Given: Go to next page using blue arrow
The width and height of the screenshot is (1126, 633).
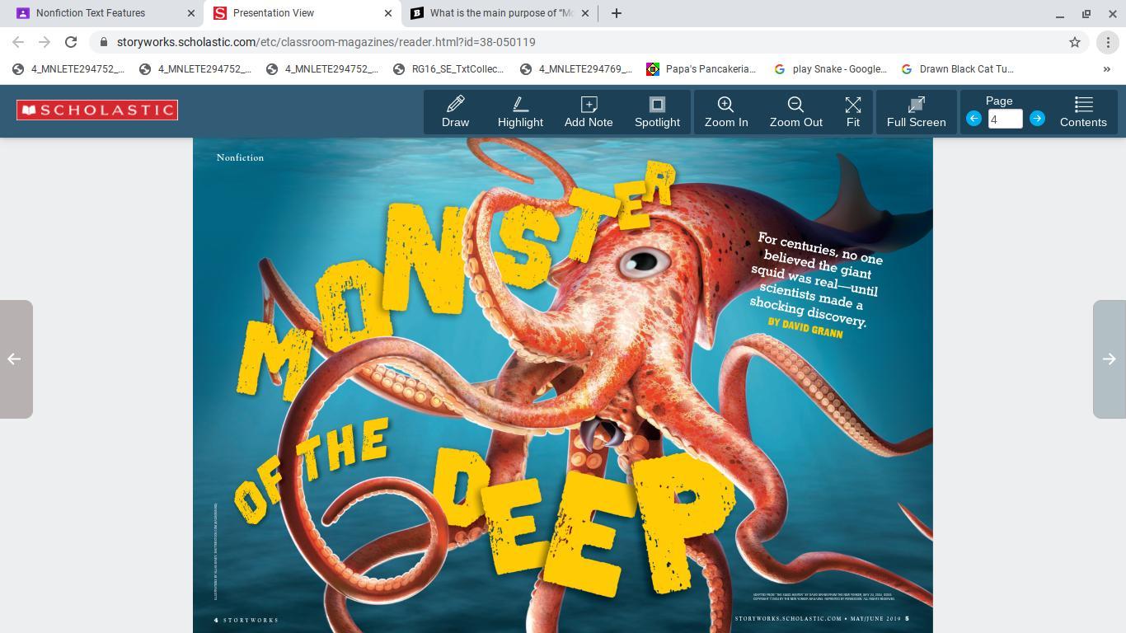Looking at the screenshot, I should click(1037, 119).
